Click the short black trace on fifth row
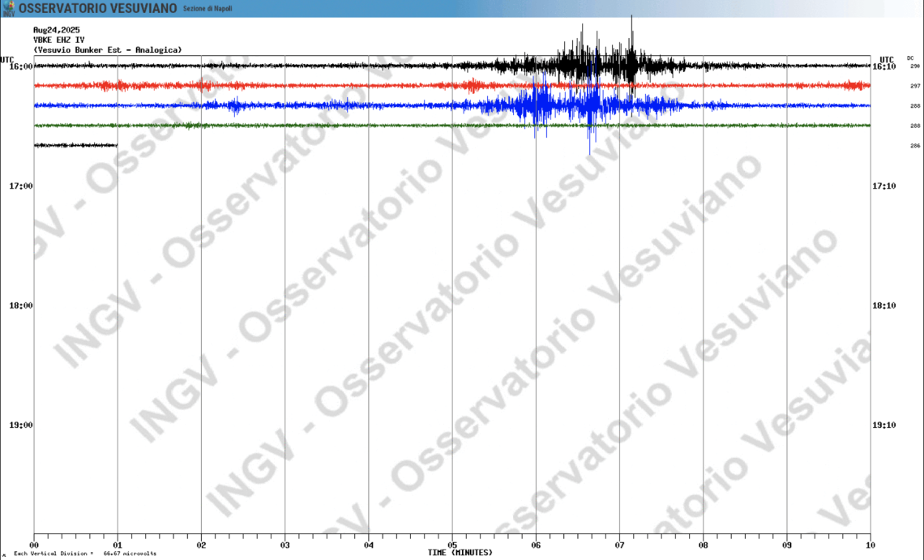 coord(75,145)
